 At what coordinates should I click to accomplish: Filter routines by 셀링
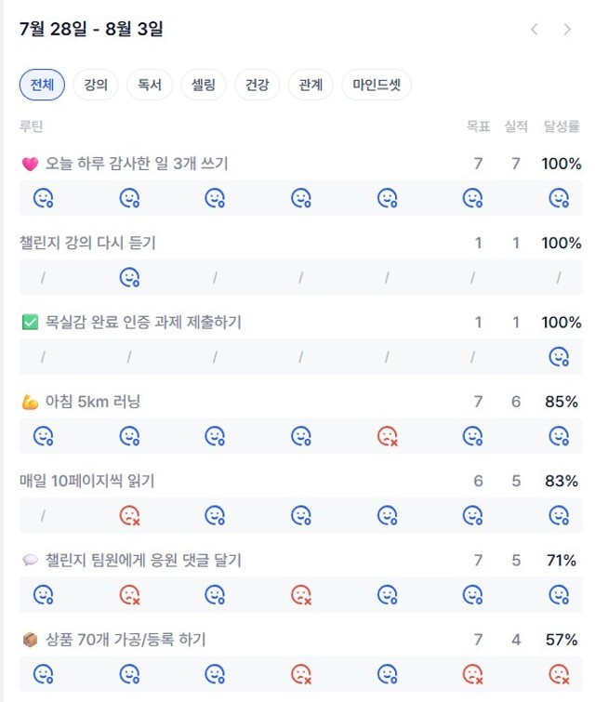tap(204, 85)
